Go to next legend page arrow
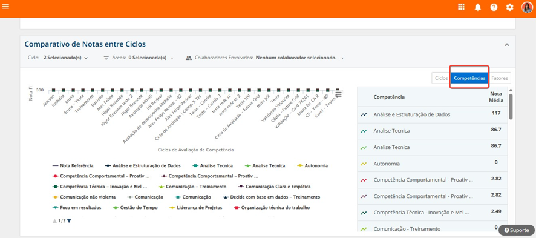 [x=69, y=221]
